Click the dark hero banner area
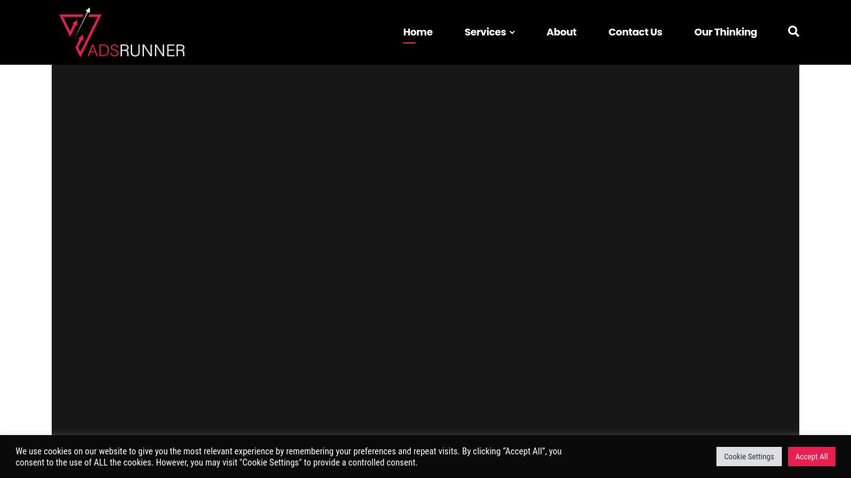The height and width of the screenshot is (478, 851). tap(425, 249)
